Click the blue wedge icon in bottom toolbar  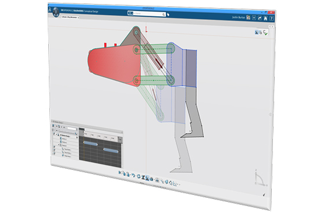166,182
